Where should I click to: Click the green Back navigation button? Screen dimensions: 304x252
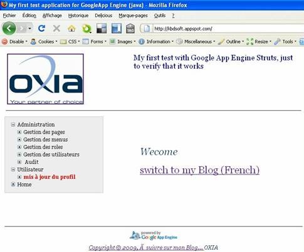point(9,28)
